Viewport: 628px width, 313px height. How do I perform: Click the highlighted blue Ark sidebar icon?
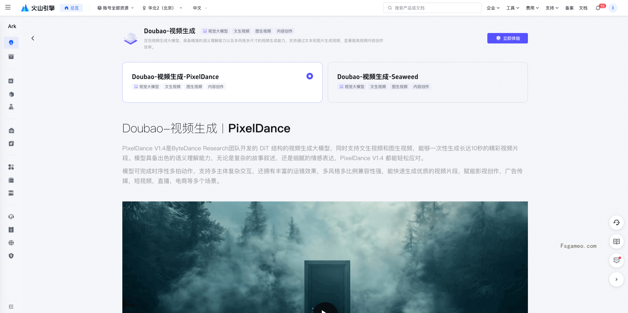pyautogui.click(x=11, y=43)
